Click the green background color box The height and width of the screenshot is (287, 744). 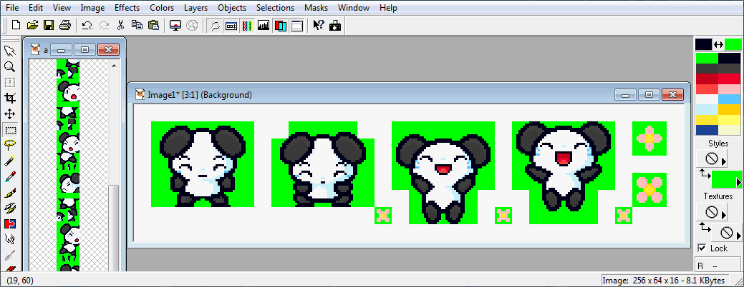coord(733,44)
